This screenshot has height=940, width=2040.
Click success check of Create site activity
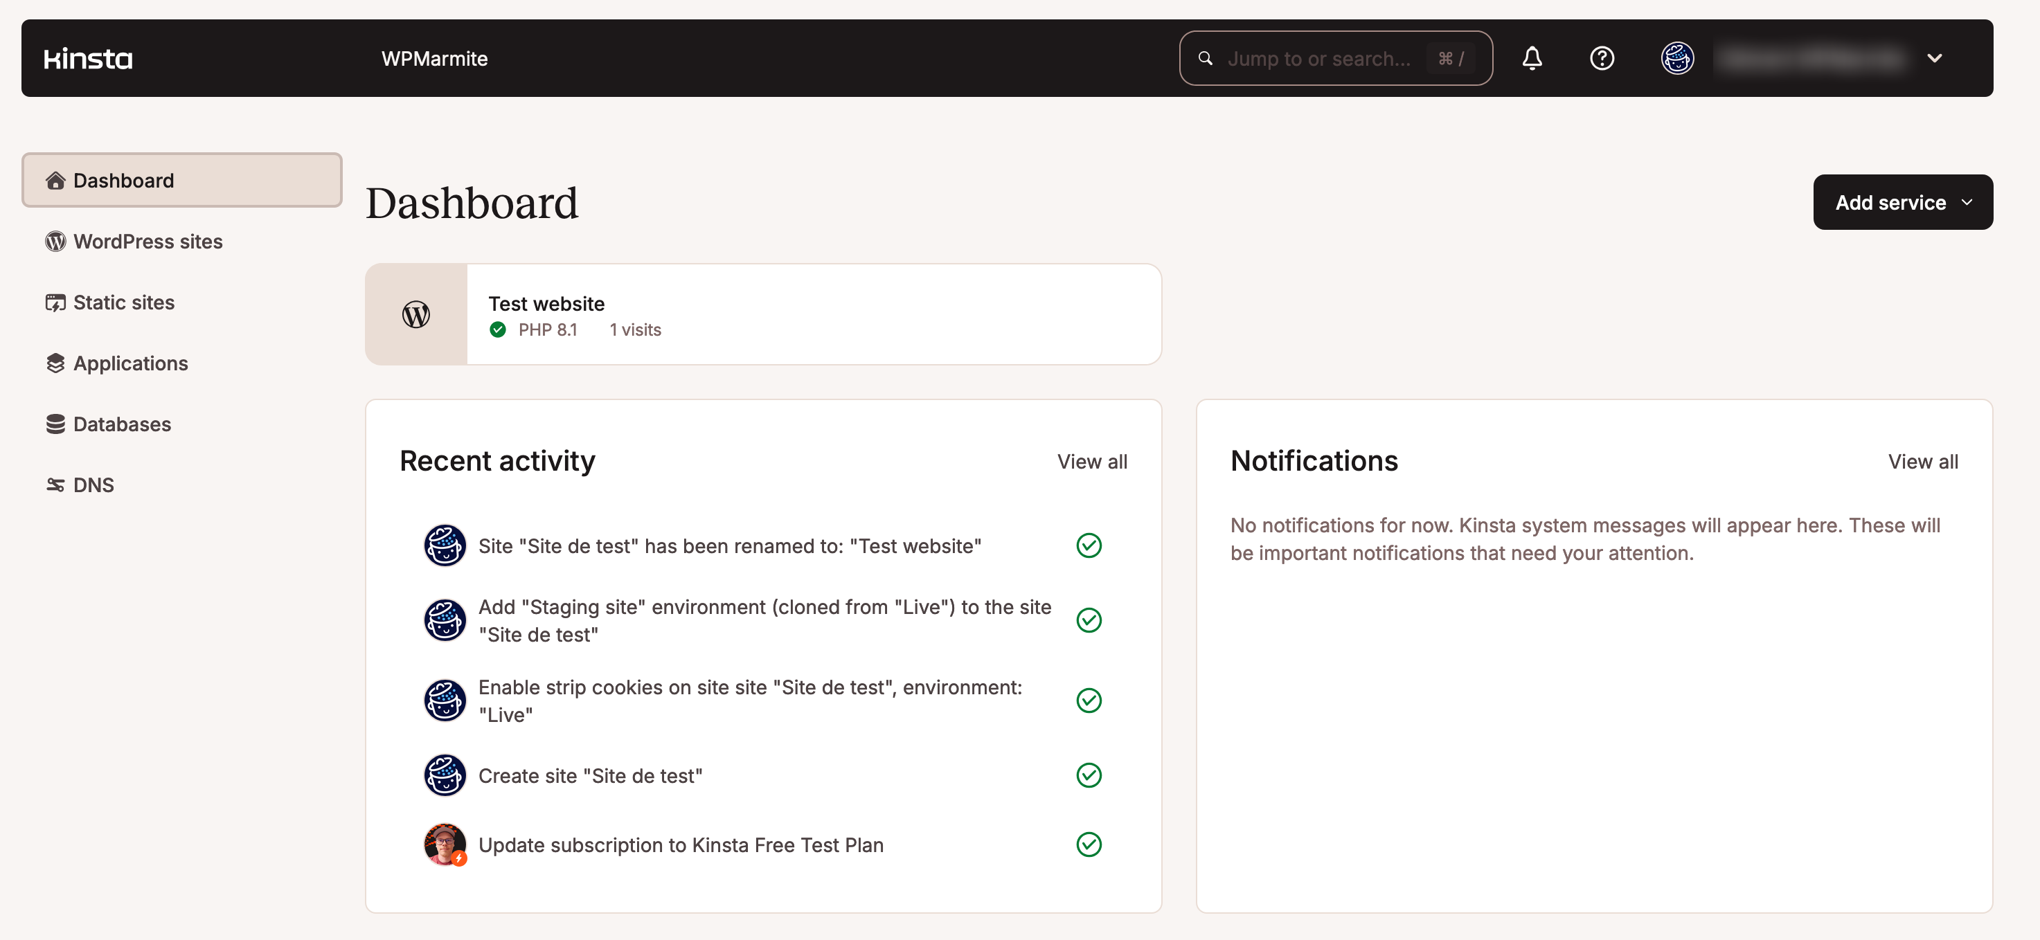[1089, 775]
